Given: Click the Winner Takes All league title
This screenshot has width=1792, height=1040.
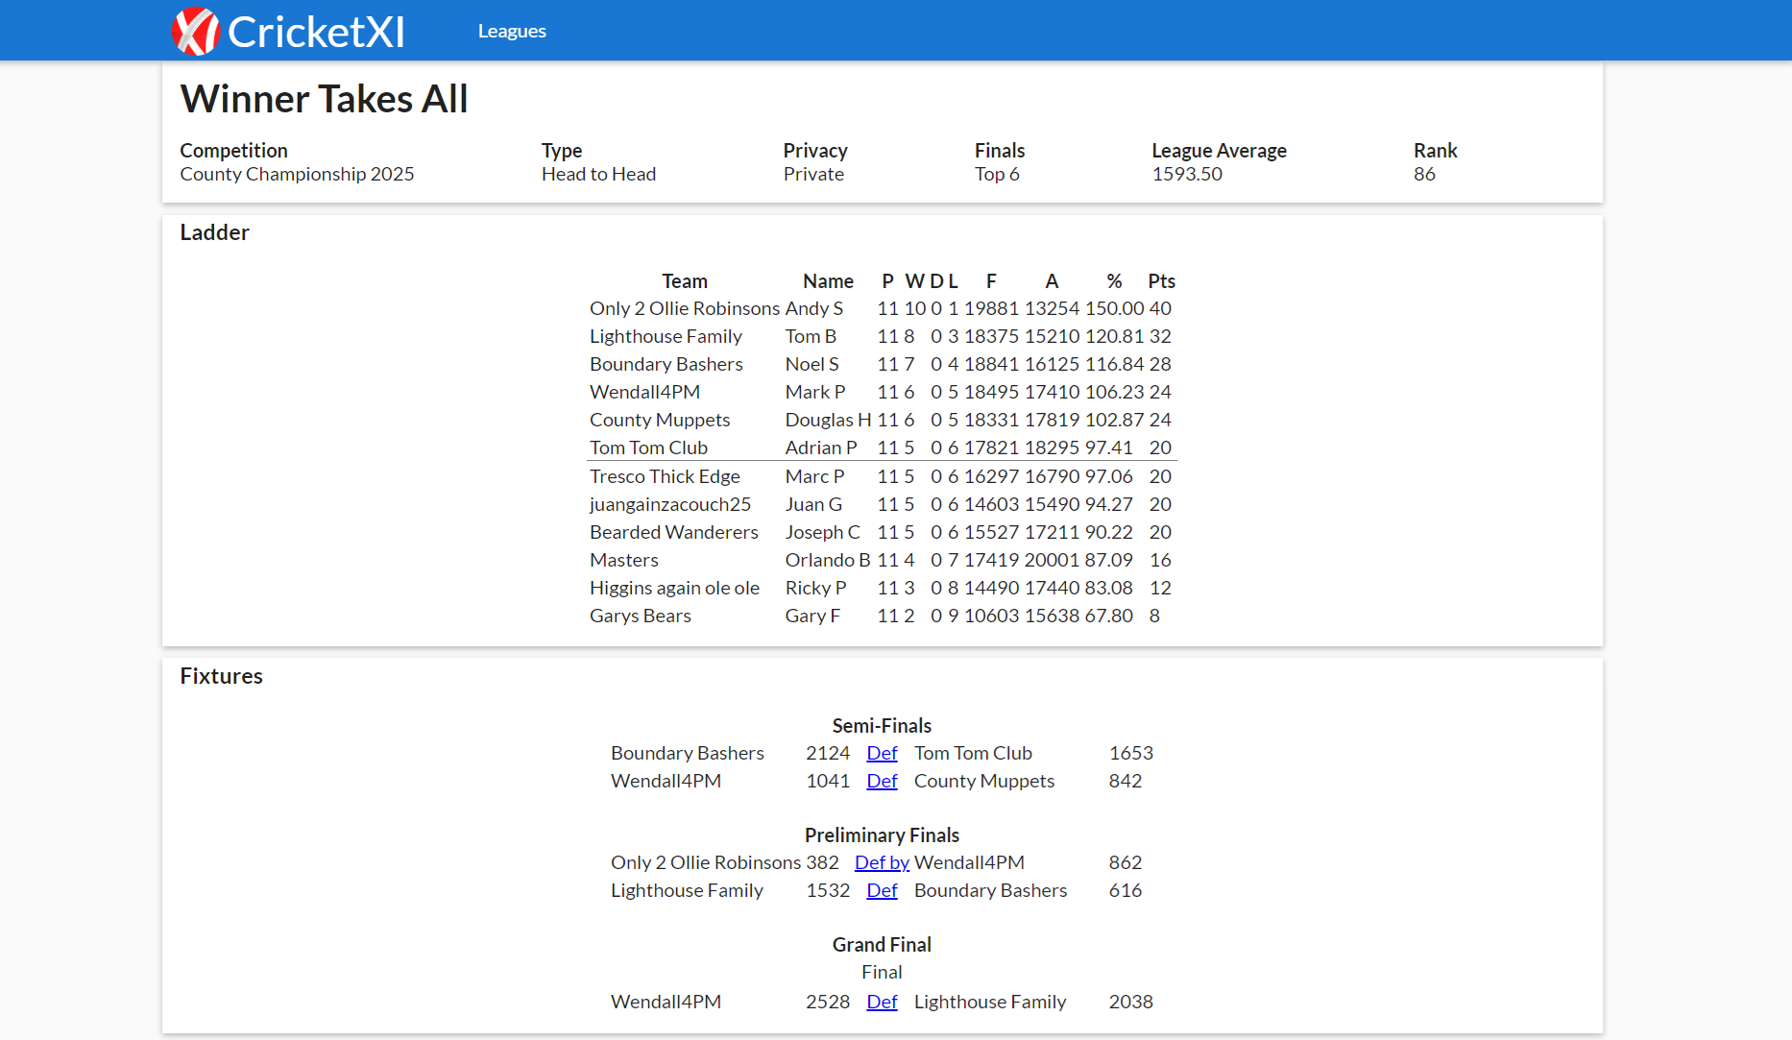Looking at the screenshot, I should [324, 99].
